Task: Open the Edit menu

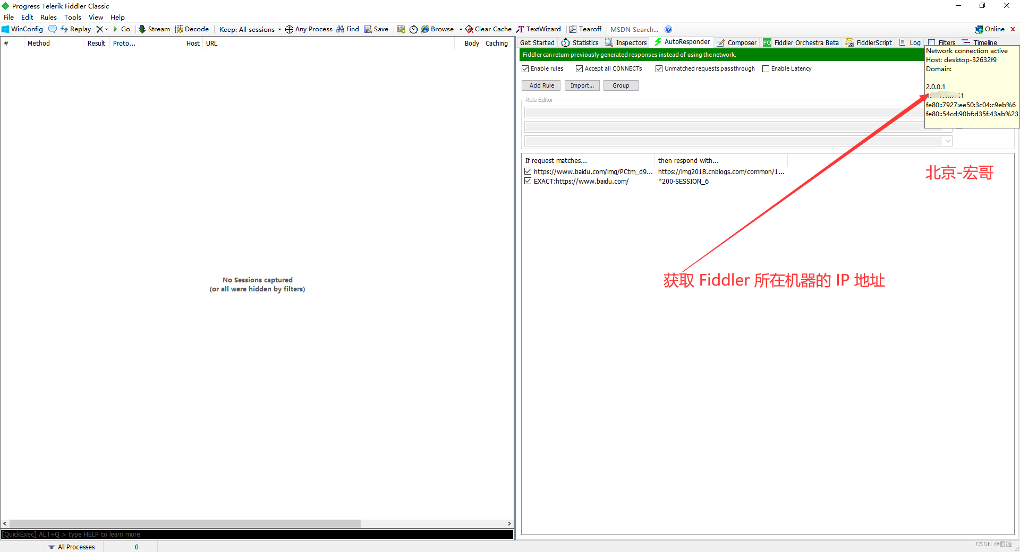Action: coord(27,17)
